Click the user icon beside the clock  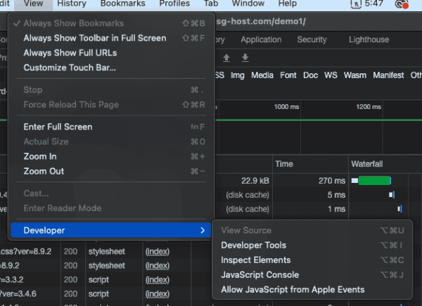356,4
